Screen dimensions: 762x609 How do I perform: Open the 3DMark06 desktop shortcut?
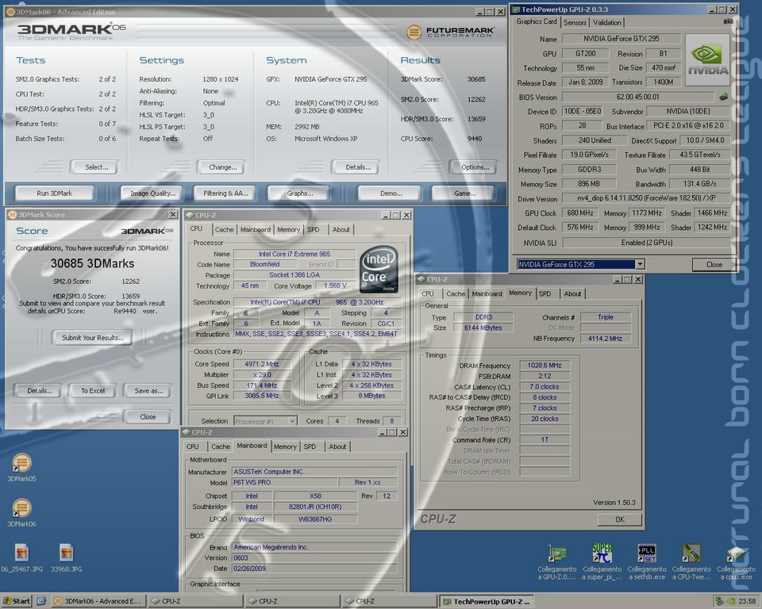(x=21, y=508)
